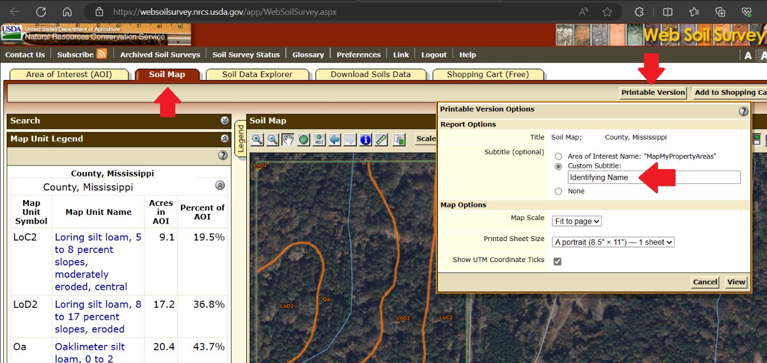767x363 pixels.
Task: Switch to the Soil Data Explorer tab
Action: click(257, 74)
